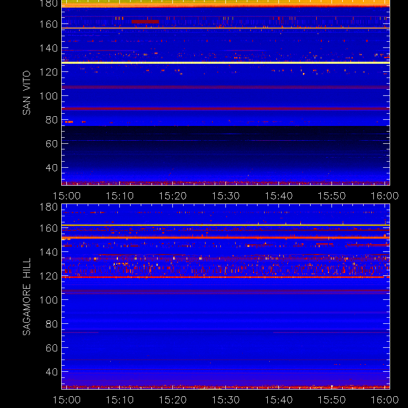Click the dark red block near 160 in SAN VITO
Image resolution: width=408 pixels, height=408 pixels.
pyautogui.click(x=145, y=22)
